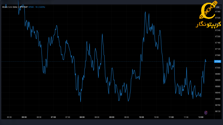This screenshot has height=125, width=223.
Task: Click the purple lightning flash icon
Action: pyautogui.click(x=206, y=113)
